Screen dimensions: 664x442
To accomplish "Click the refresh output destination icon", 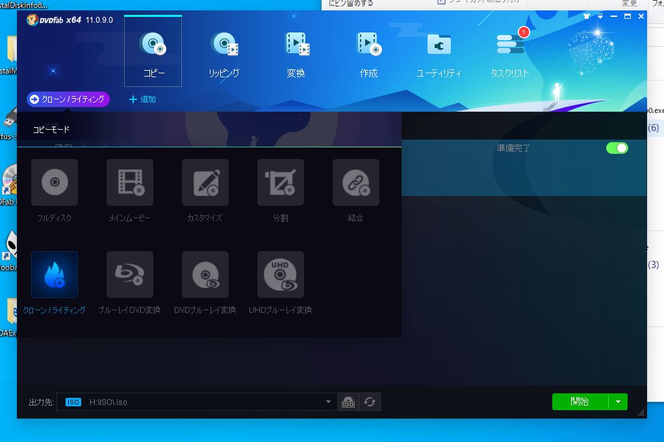I will click(x=370, y=402).
